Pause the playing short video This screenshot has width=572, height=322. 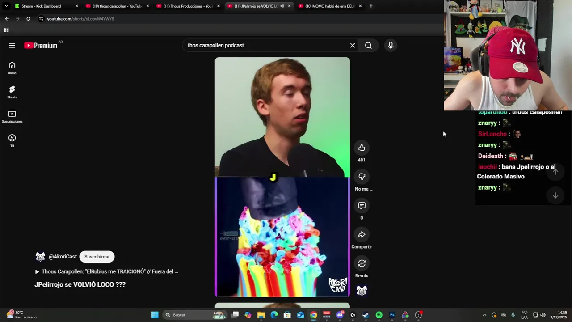[x=282, y=177]
